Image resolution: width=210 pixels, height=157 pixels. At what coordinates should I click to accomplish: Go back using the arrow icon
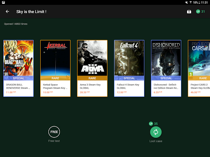[7, 11]
